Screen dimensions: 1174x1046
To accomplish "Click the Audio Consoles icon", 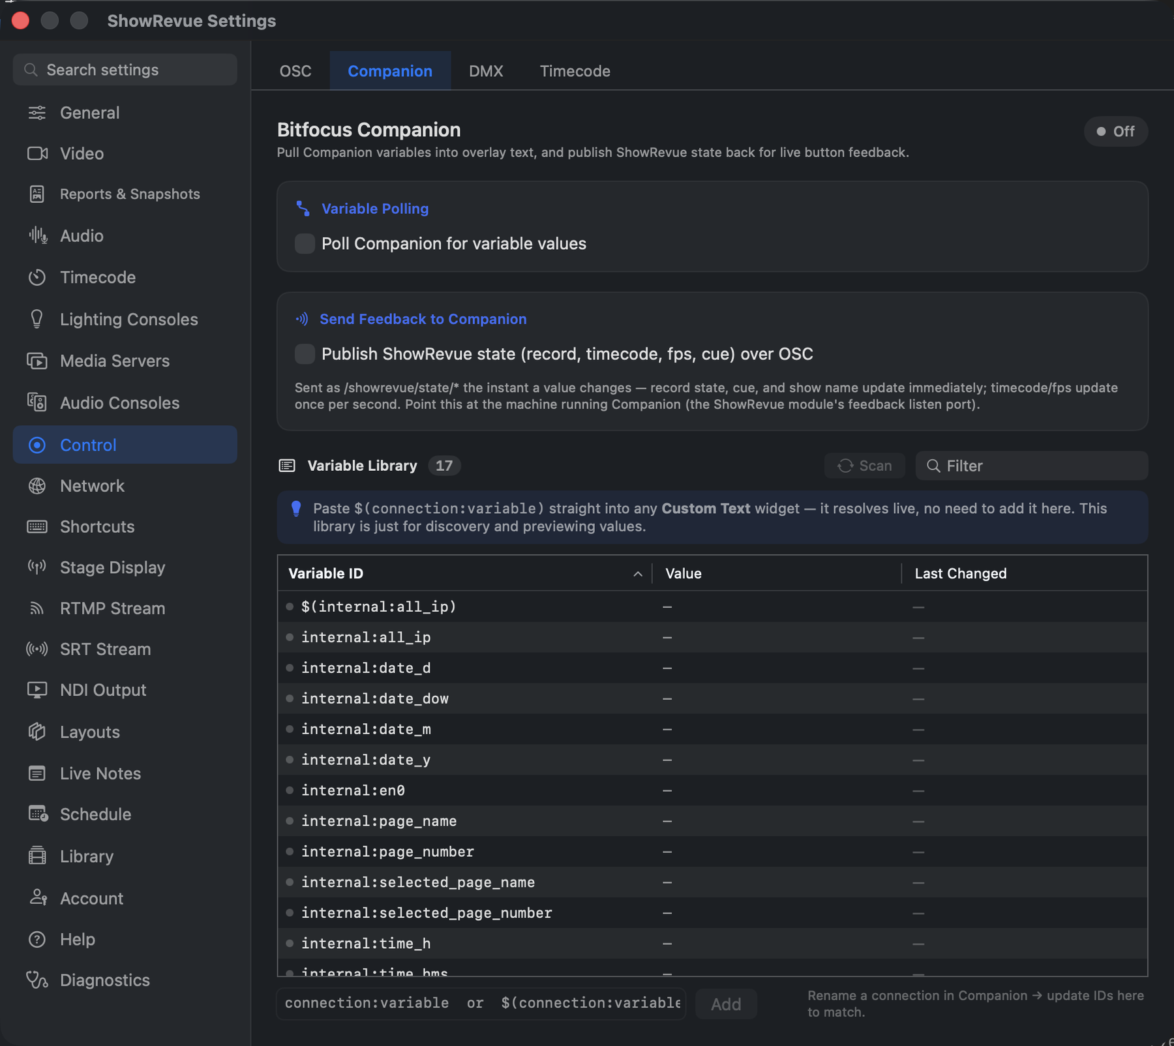I will click(x=37, y=402).
